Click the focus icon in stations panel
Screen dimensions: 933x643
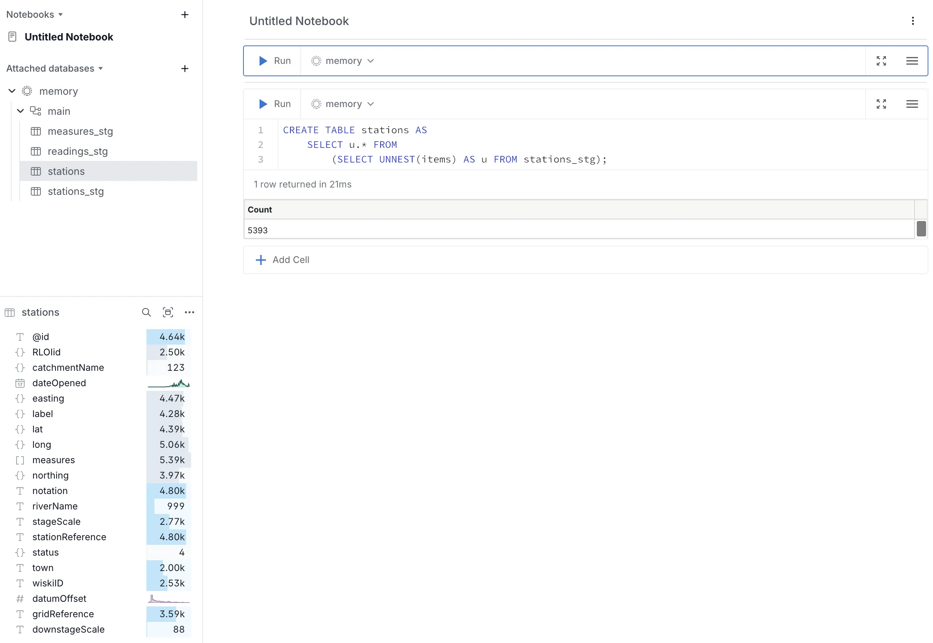(168, 312)
